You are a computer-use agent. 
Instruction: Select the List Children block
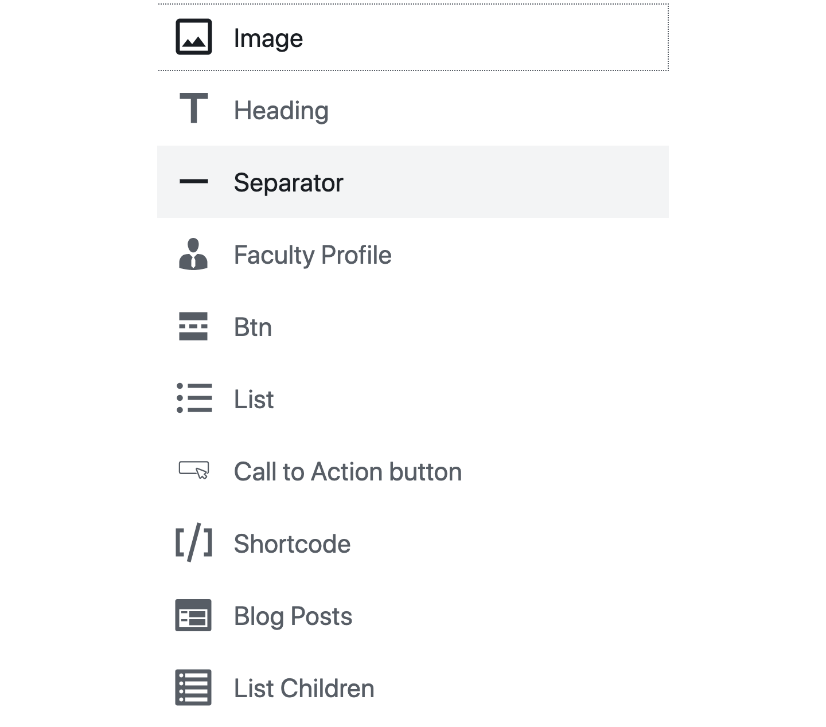[304, 689]
